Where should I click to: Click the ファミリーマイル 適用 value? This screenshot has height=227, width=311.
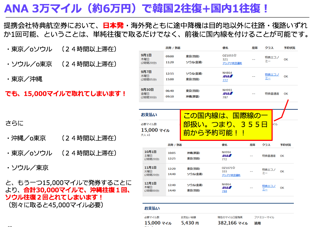pos(258,223)
